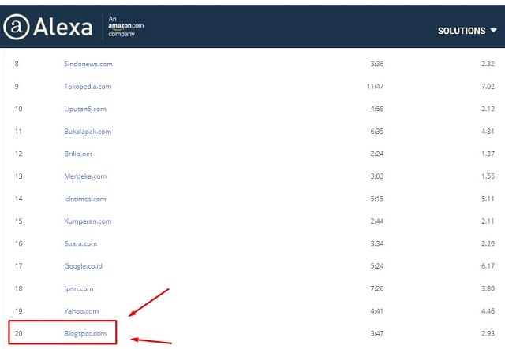Open the Google.co.id entry
Screen dimensions: 505x349
coord(85,266)
